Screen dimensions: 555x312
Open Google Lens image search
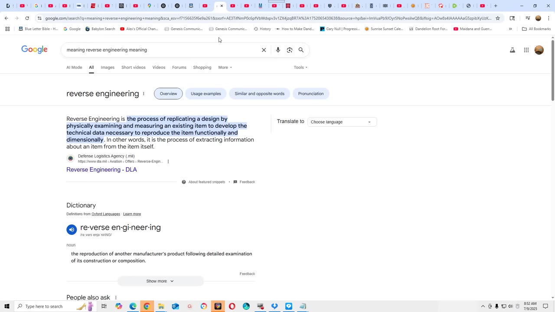[290, 50]
